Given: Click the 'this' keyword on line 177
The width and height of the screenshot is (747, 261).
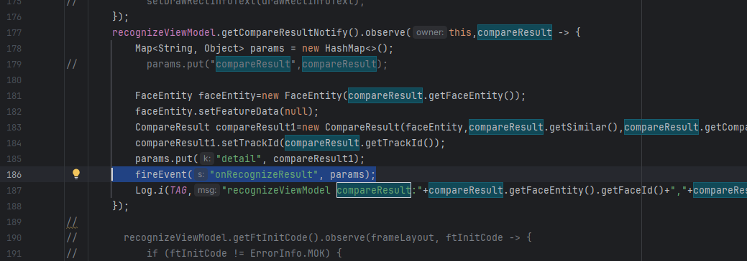Looking at the screenshot, I should click(460, 32).
